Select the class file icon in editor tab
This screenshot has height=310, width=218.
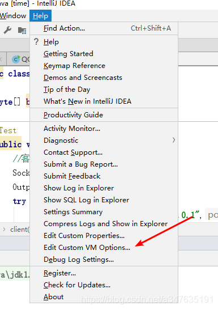(x=16, y=59)
